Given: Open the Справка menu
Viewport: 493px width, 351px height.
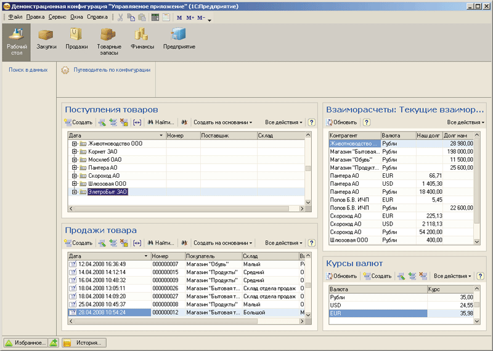Looking at the screenshot, I should click(97, 17).
